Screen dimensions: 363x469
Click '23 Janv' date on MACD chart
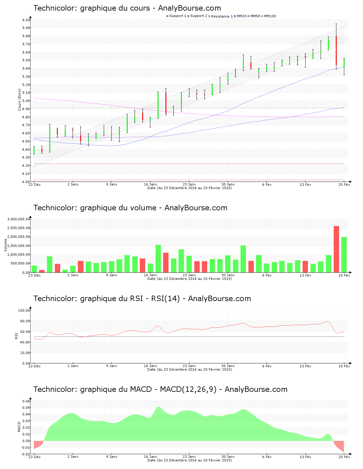tap(189, 457)
